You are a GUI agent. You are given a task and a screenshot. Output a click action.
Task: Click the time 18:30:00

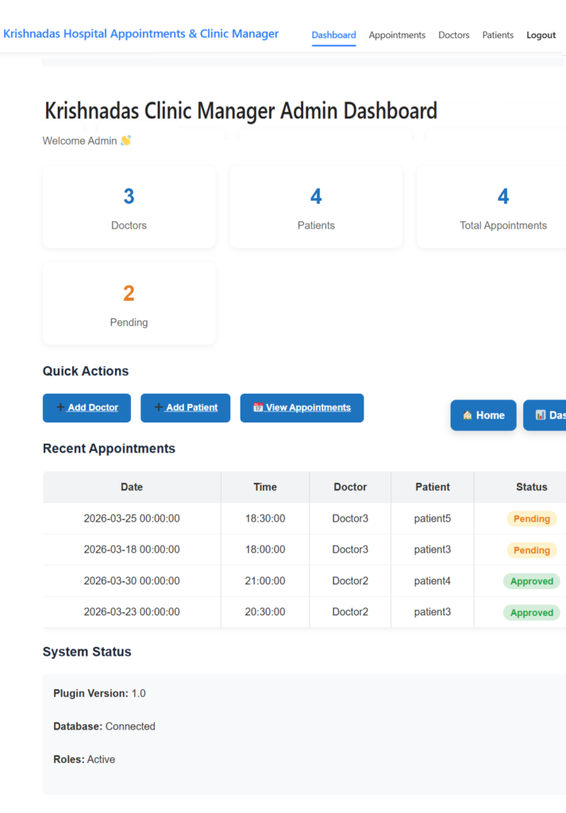pyautogui.click(x=265, y=518)
